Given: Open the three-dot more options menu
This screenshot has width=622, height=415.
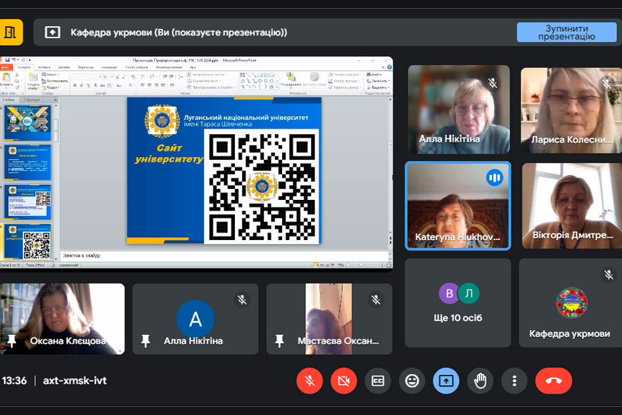Looking at the screenshot, I should tap(514, 380).
